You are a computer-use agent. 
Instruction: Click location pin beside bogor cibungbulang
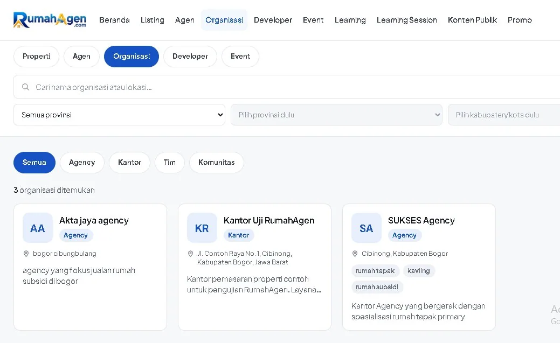[x=26, y=254]
